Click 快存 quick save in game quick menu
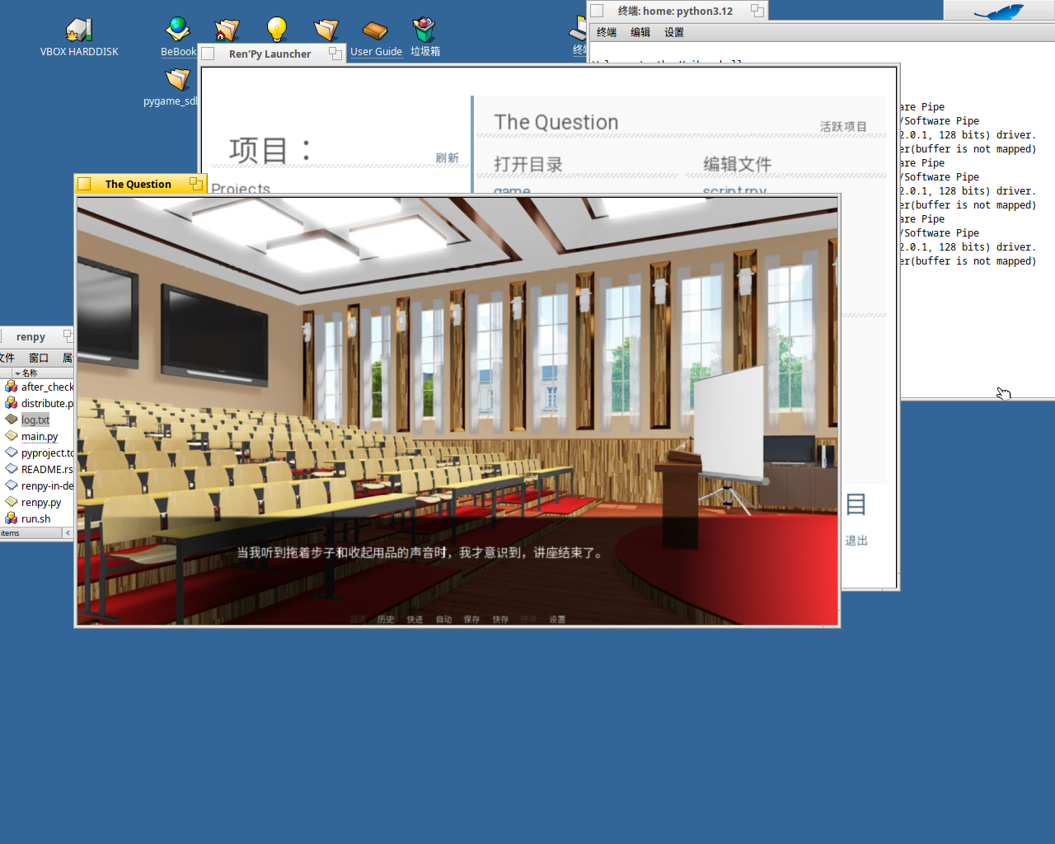The height and width of the screenshot is (844, 1055). point(500,619)
